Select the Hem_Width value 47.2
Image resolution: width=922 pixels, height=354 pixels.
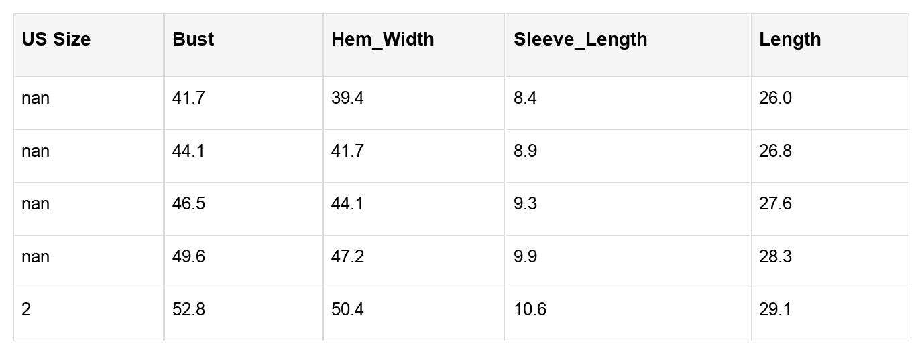[x=347, y=257]
